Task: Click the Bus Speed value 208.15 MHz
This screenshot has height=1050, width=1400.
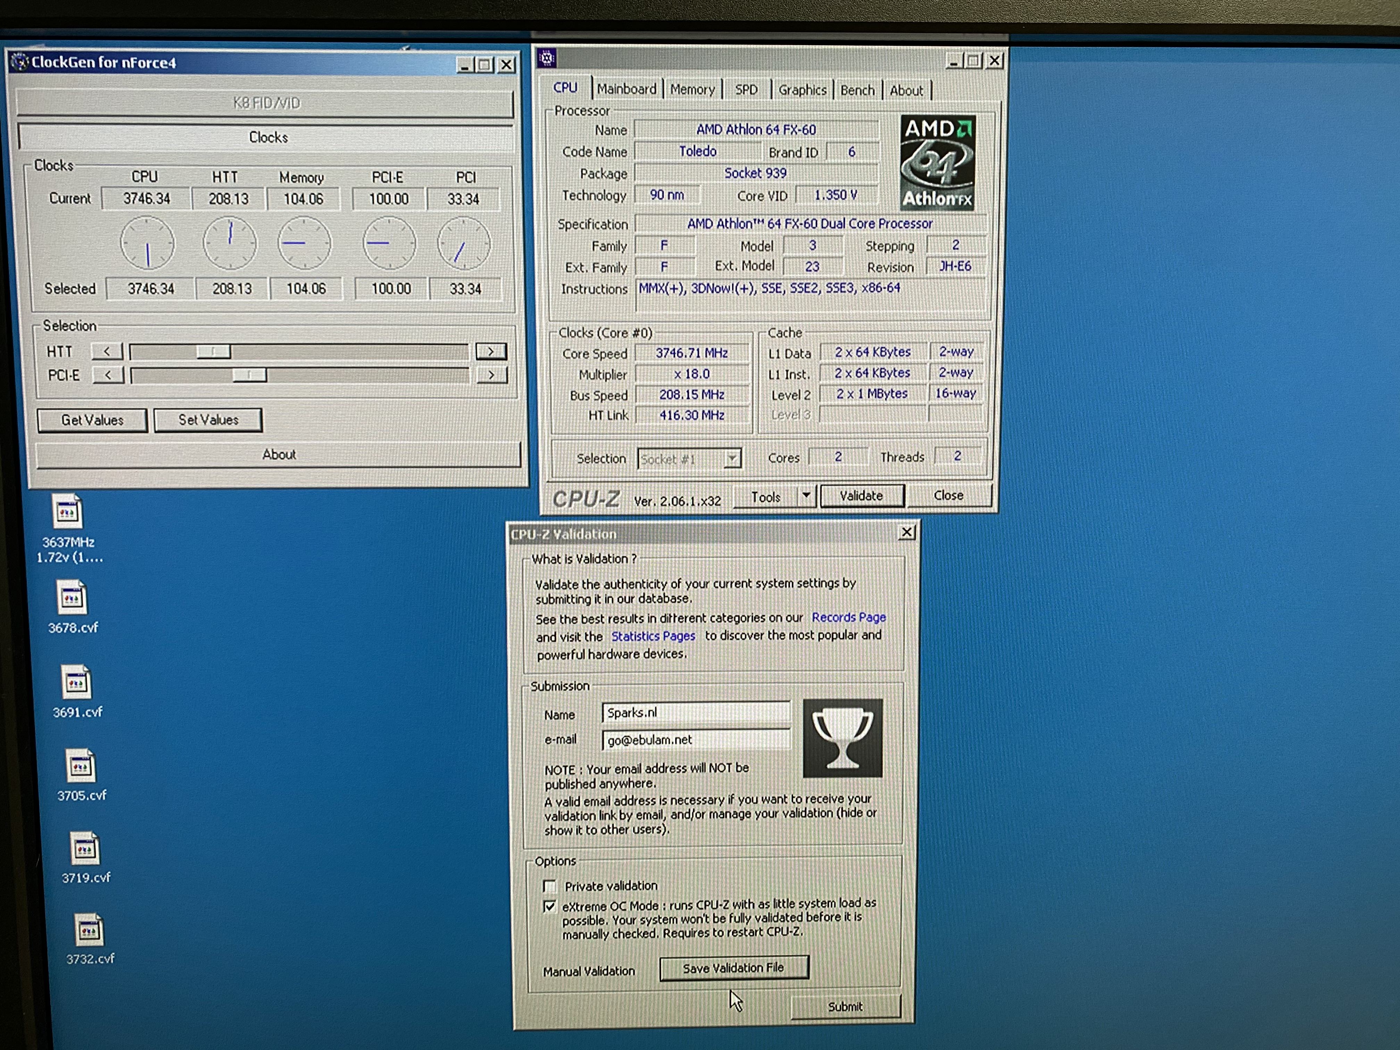Action: (692, 395)
